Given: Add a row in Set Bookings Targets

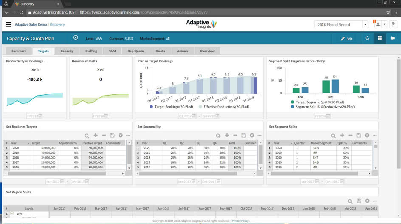Looking at the screenshot, I should 96,135.
